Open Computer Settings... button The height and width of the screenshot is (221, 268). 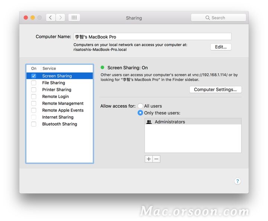(216, 89)
